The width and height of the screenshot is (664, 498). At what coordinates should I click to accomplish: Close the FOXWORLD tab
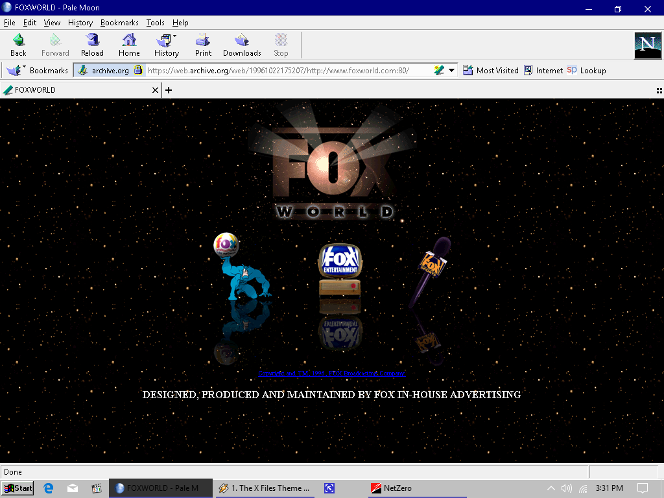[x=155, y=89]
